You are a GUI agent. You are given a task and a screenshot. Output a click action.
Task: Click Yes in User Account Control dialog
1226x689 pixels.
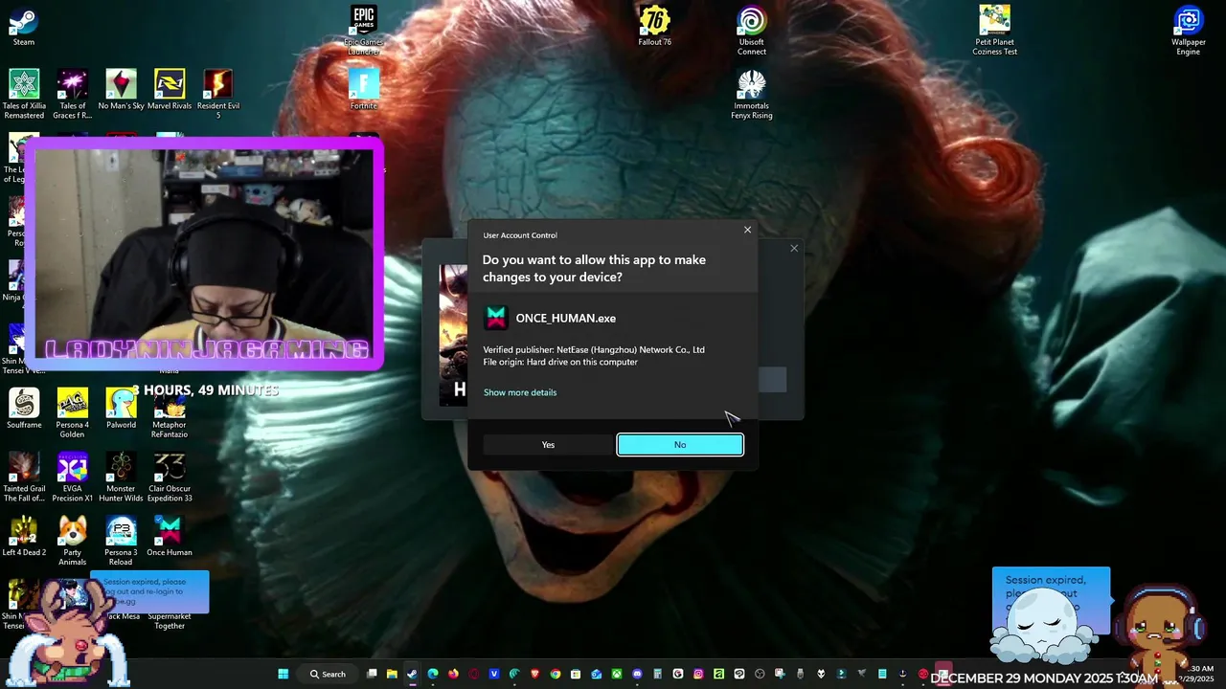[x=548, y=445]
